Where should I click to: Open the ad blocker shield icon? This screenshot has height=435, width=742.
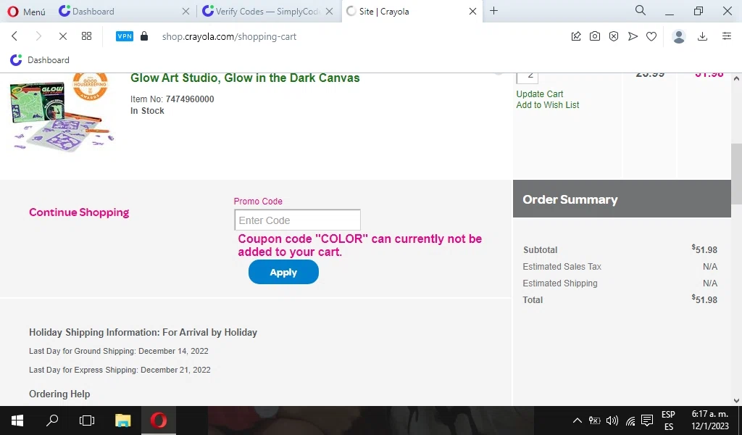coord(614,36)
